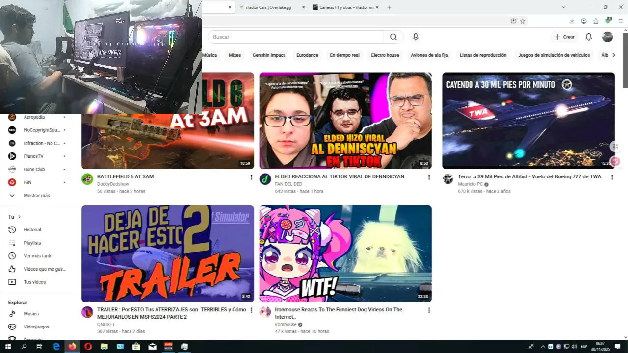Screen dimensions: 628x353
Task: Open FAN DEL DED channel avatar
Action: [x=265, y=179]
